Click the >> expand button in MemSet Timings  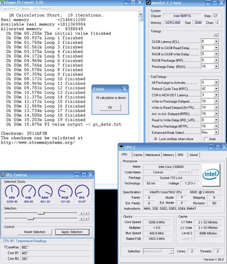[x=216, y=35]
